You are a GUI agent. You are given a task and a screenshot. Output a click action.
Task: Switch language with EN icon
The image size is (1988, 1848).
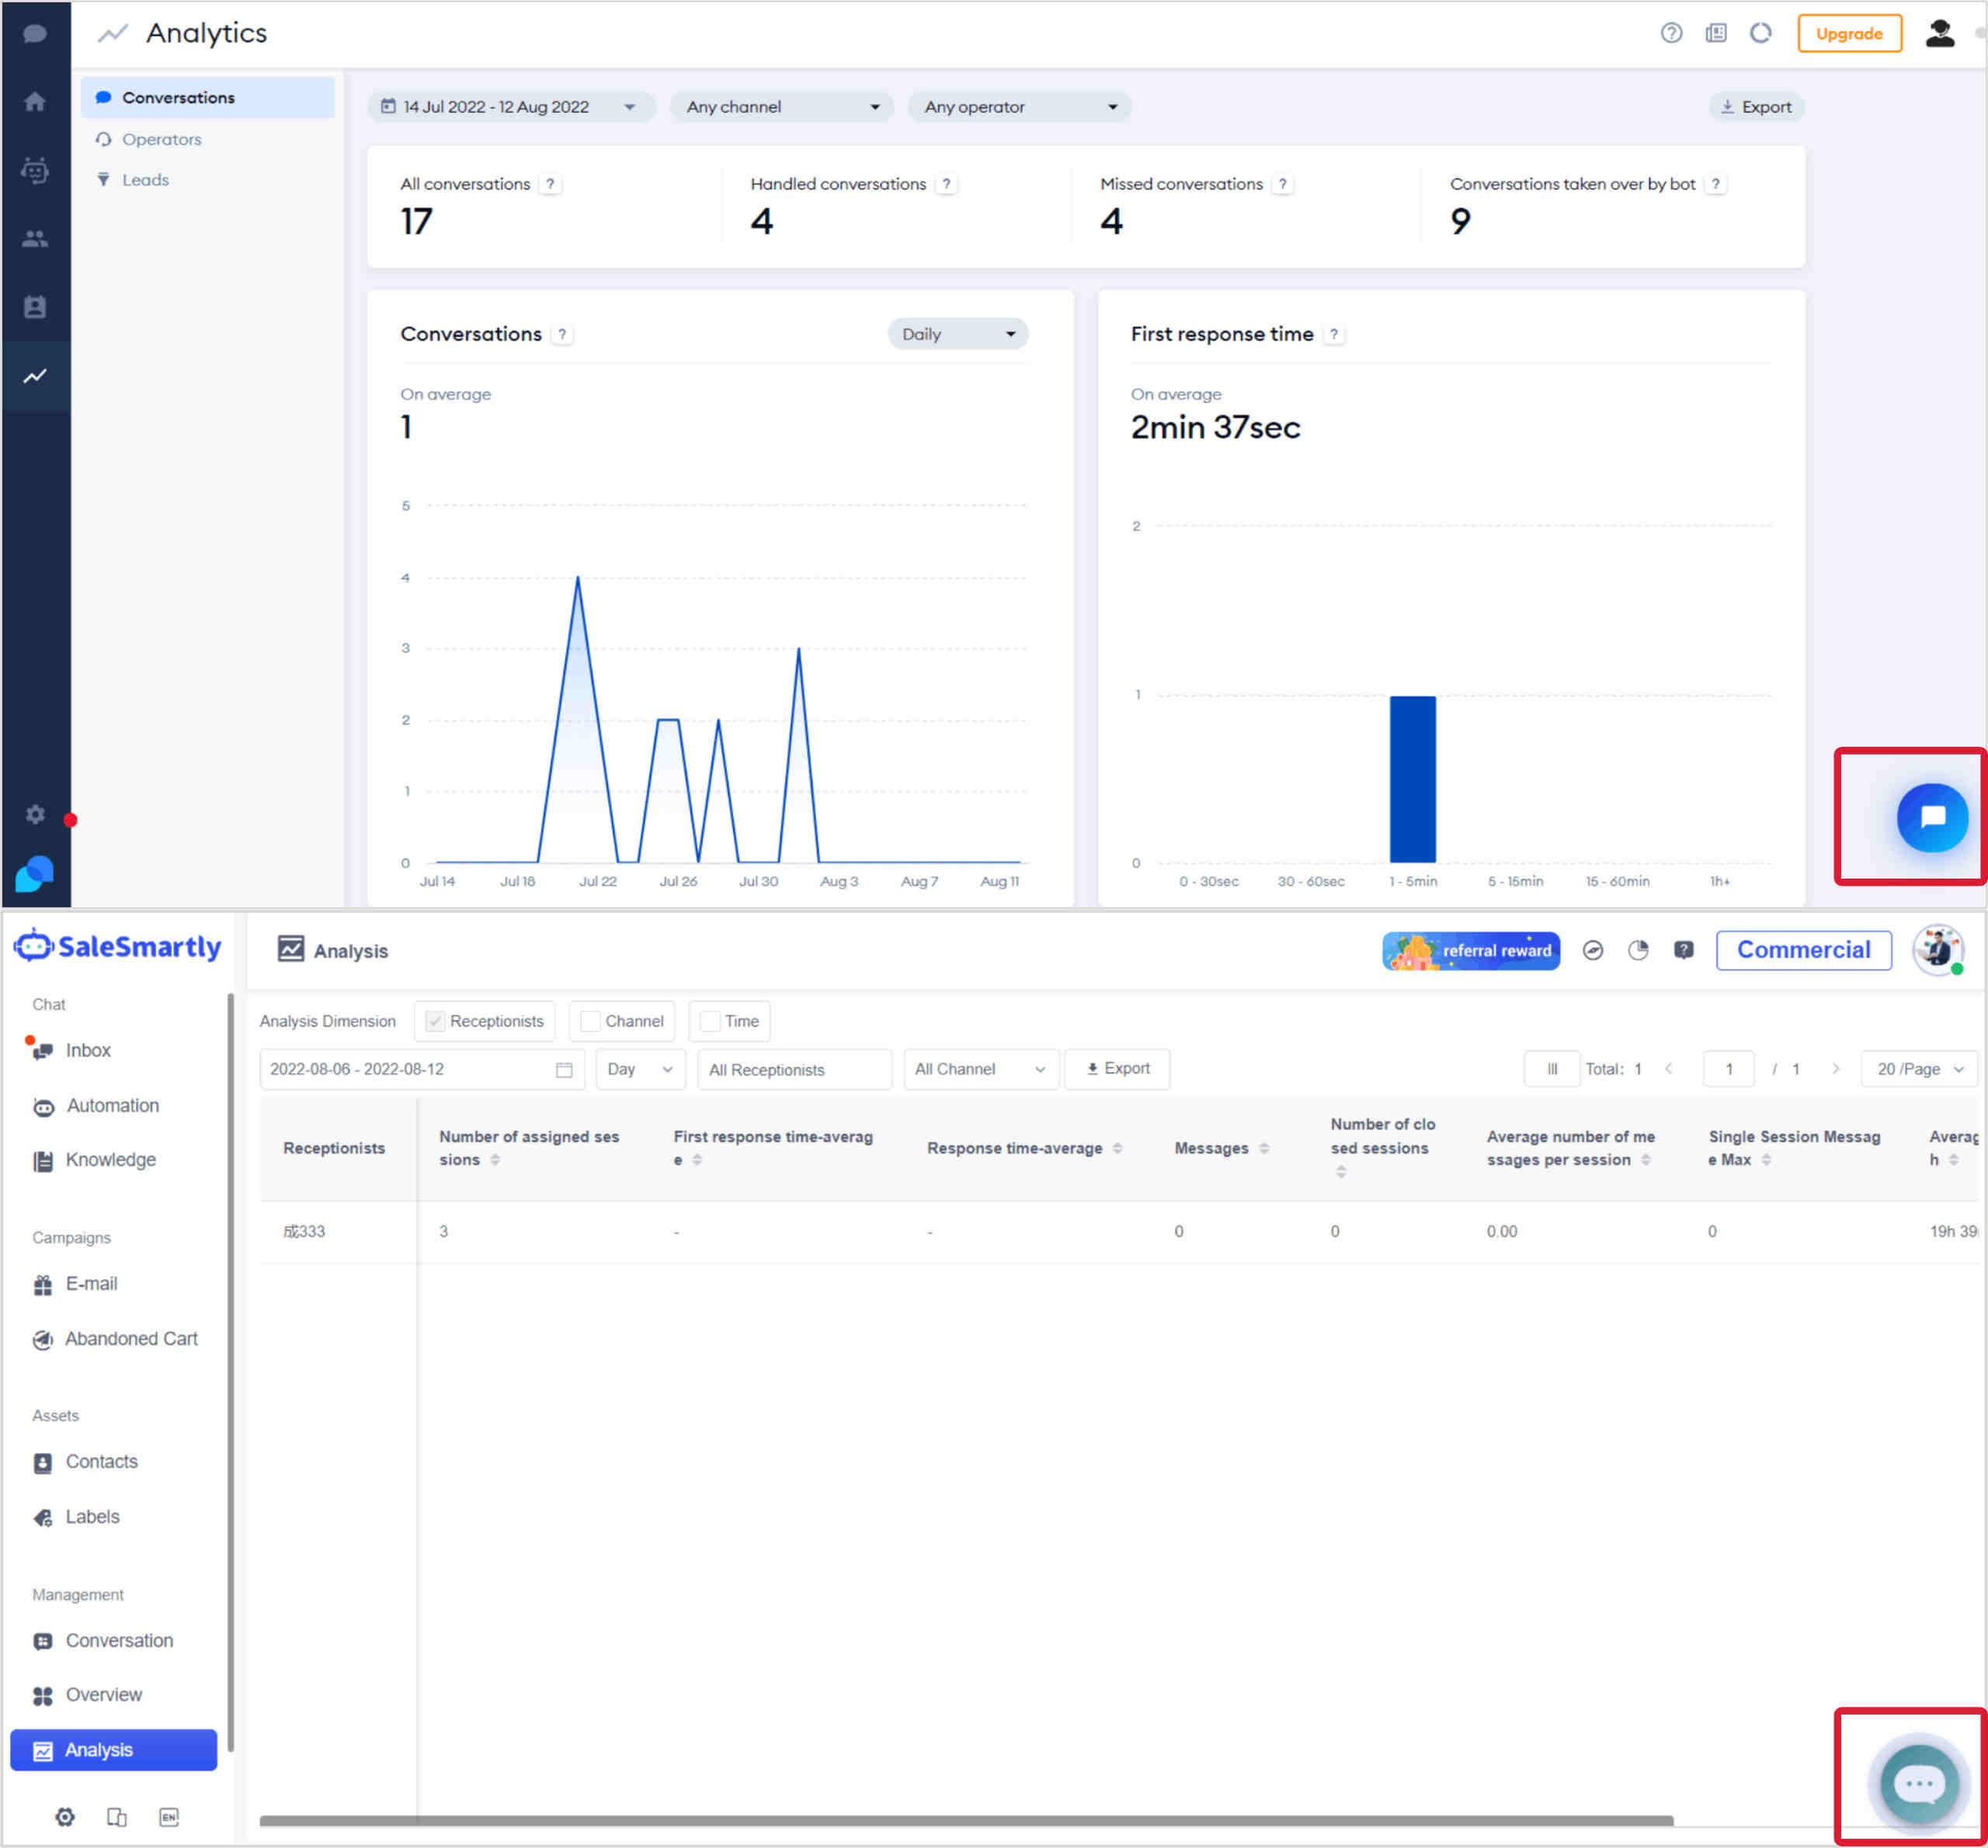pos(169,1817)
